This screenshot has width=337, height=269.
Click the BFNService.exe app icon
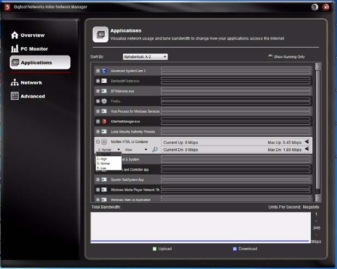(104, 91)
